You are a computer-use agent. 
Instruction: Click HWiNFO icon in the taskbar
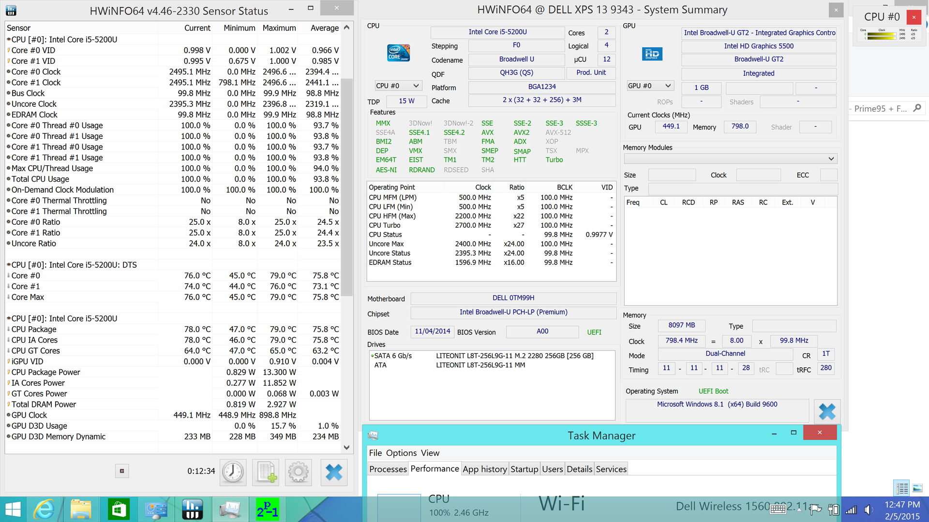[x=193, y=509]
